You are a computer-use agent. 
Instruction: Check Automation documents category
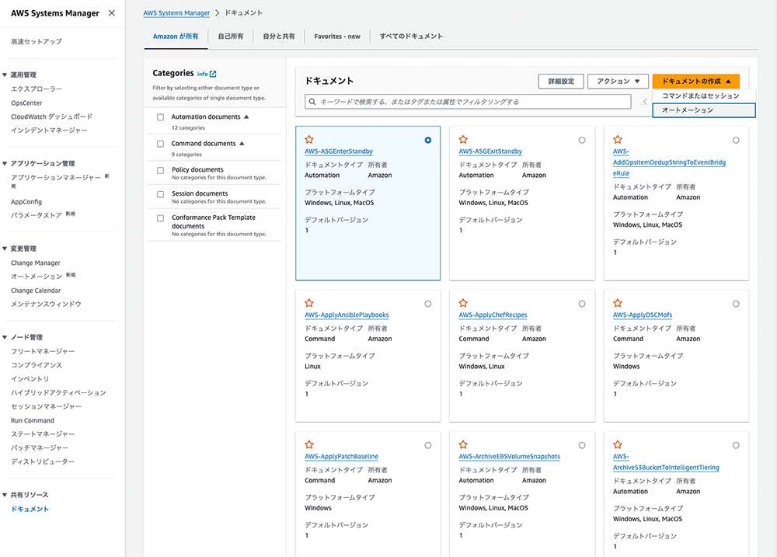pos(161,117)
